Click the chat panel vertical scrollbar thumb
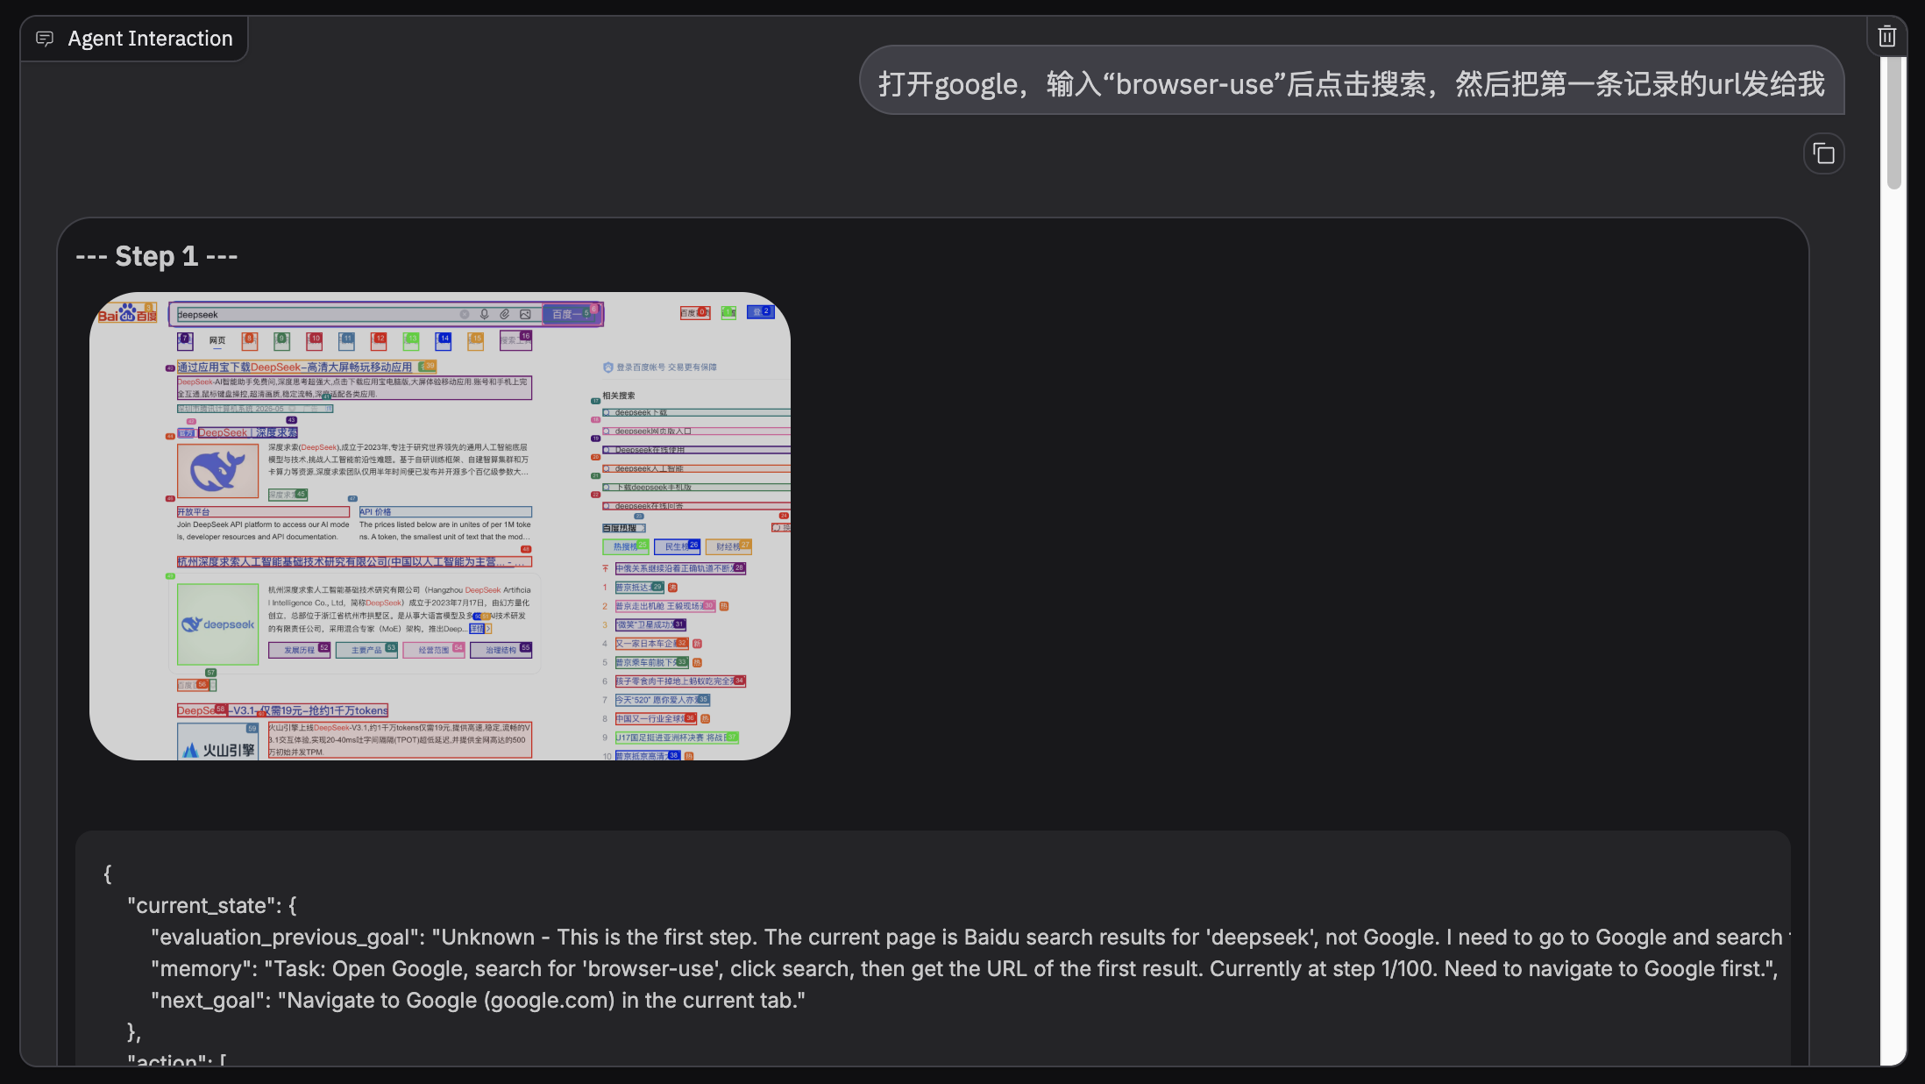 coord(1894,123)
